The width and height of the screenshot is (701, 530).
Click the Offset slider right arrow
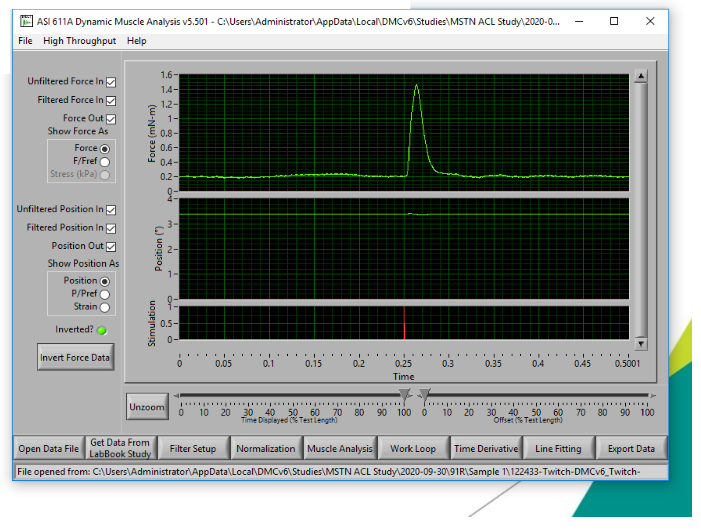point(653,395)
